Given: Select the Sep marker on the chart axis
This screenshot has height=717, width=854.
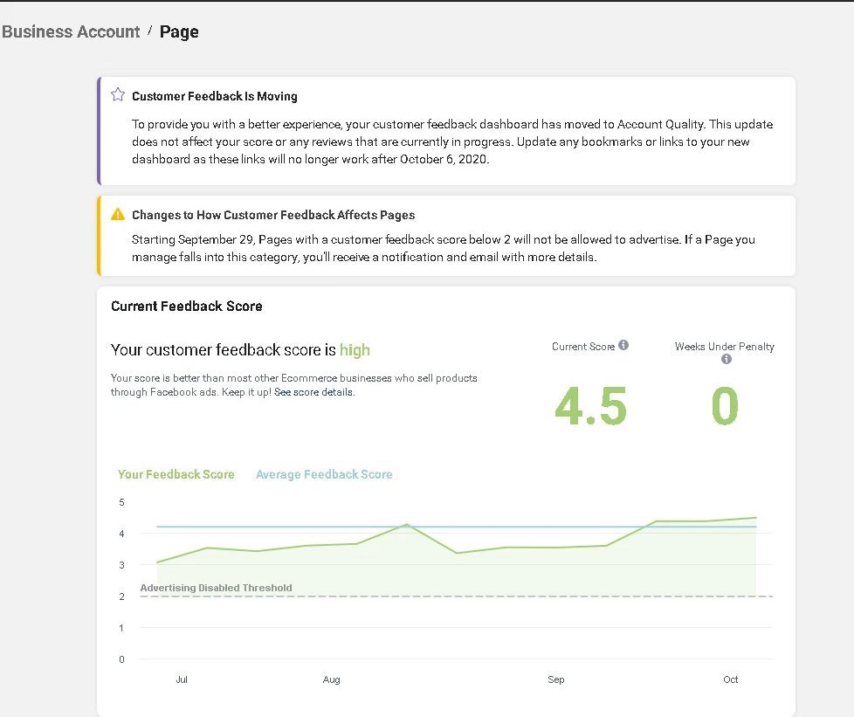Looking at the screenshot, I should tap(556, 679).
